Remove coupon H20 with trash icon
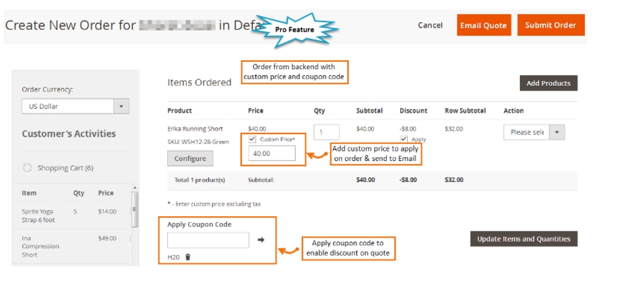Image resolution: width=634 pixels, height=284 pixels. 187,257
